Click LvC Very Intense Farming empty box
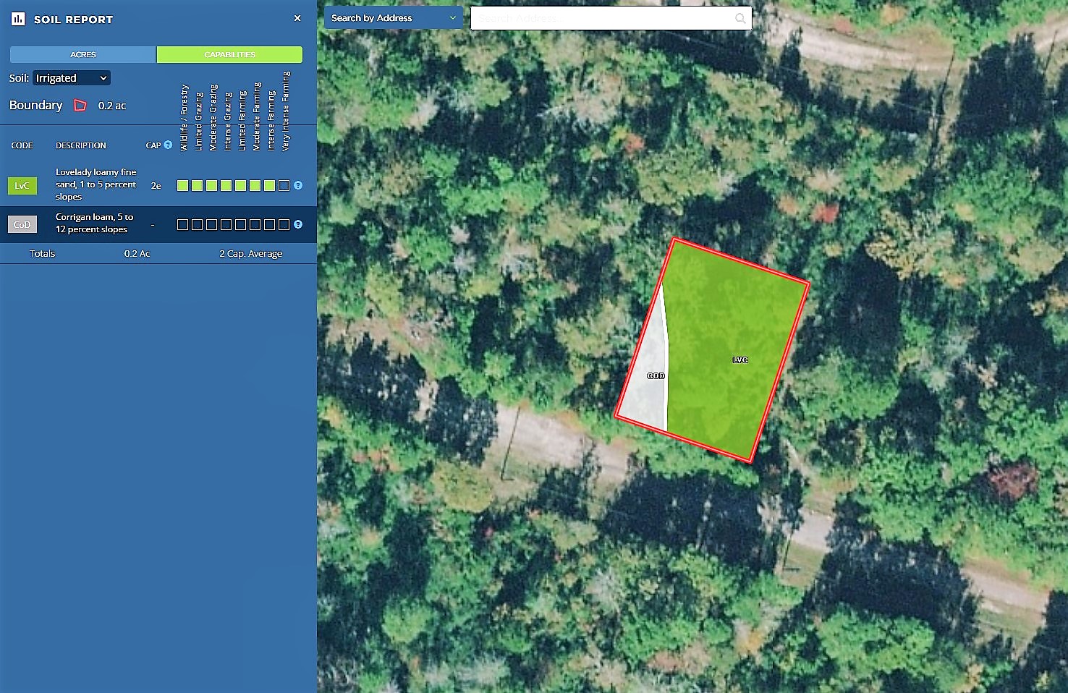 (284, 186)
